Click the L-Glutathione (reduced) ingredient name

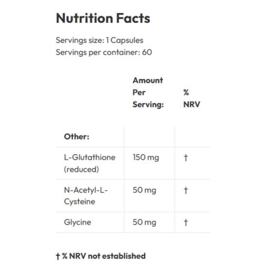tap(90, 163)
